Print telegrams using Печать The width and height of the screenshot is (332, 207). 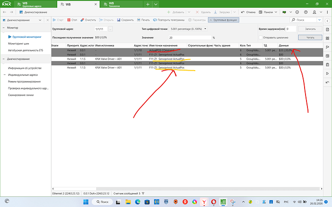coord(143,20)
